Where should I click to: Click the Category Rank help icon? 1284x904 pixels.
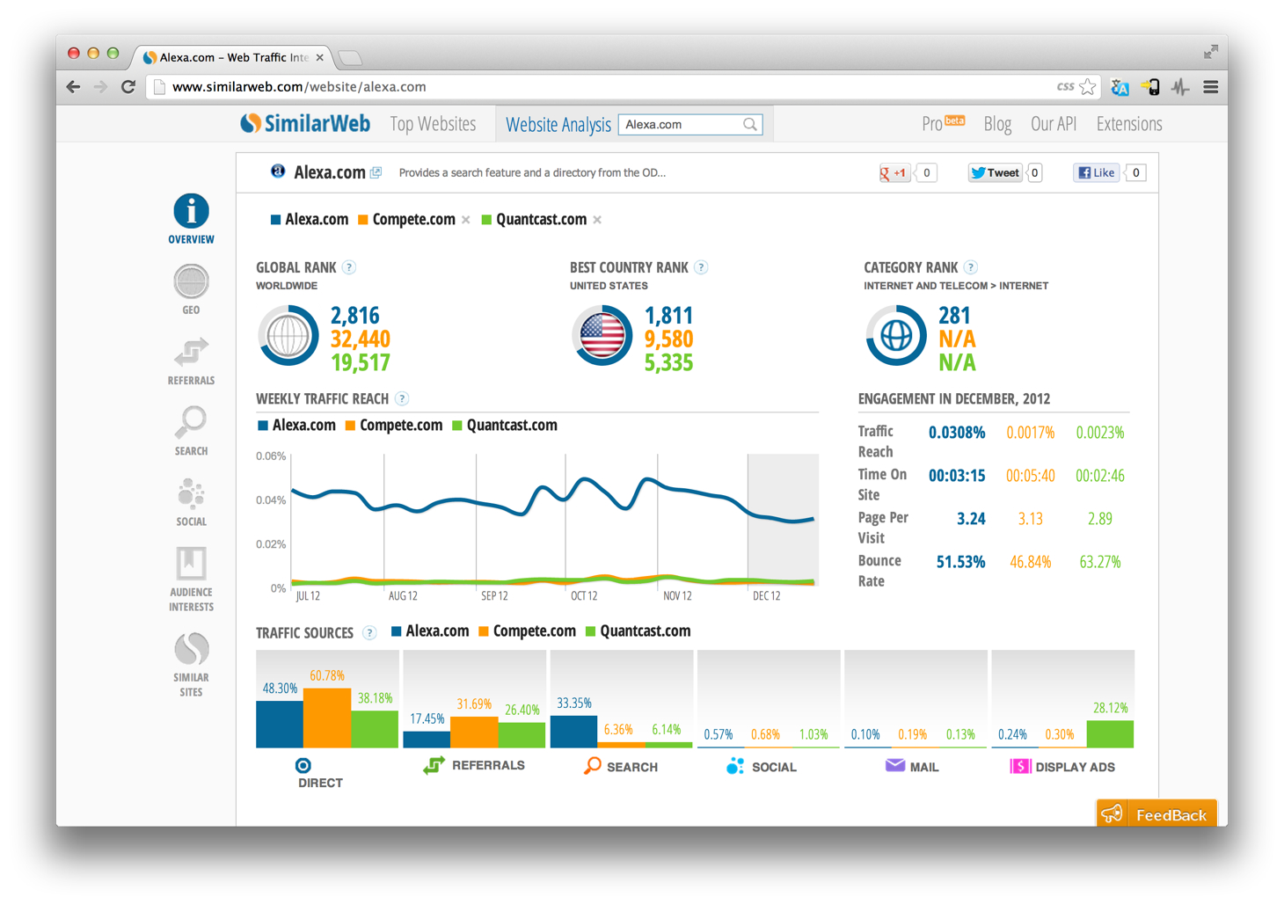[970, 267]
